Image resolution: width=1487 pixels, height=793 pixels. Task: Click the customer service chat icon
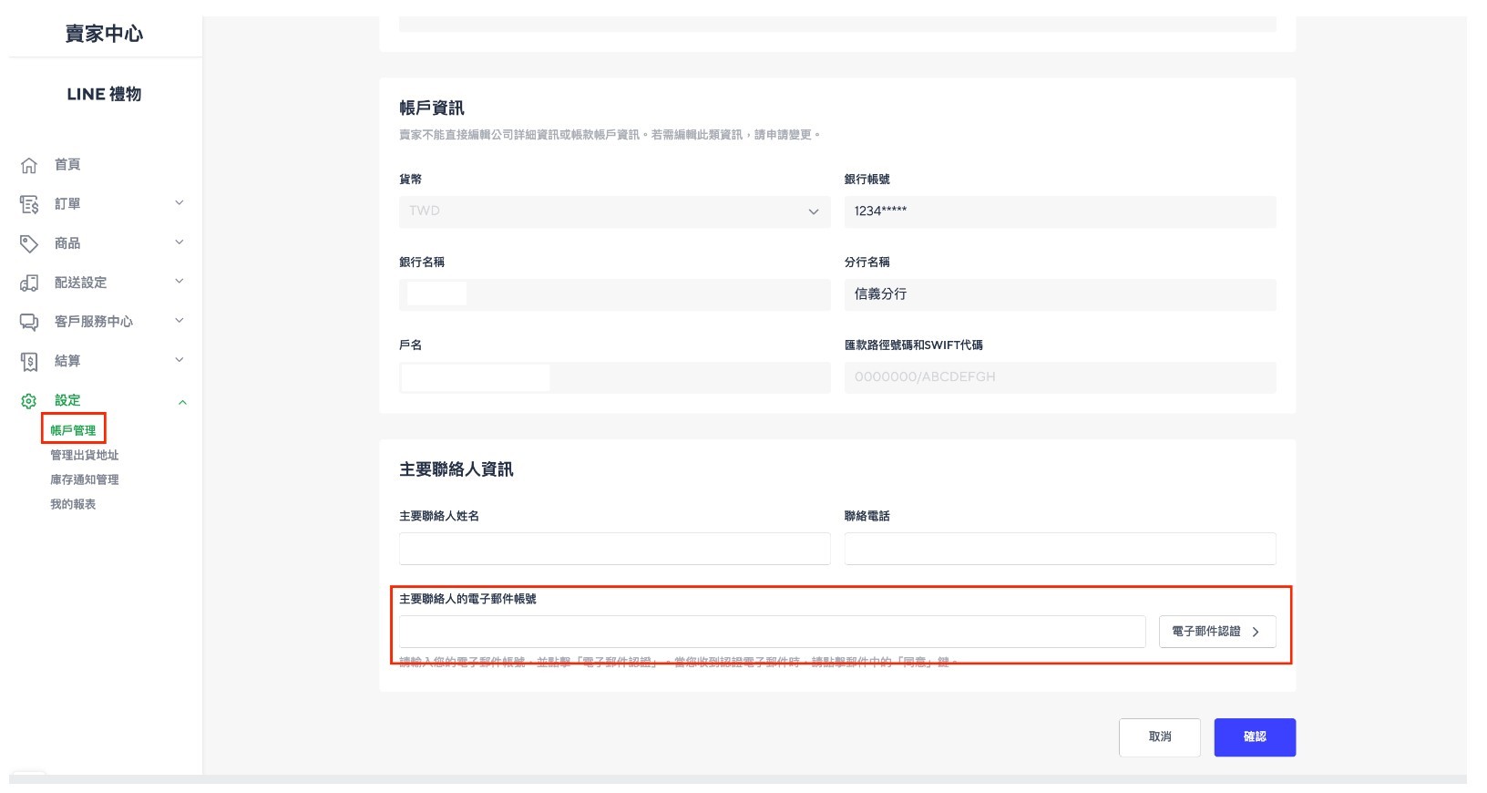pos(29,322)
